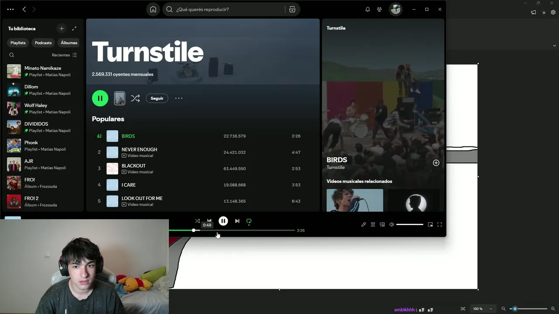
Task: Click the forward navigation arrow in Spotify
Action: tap(34, 9)
